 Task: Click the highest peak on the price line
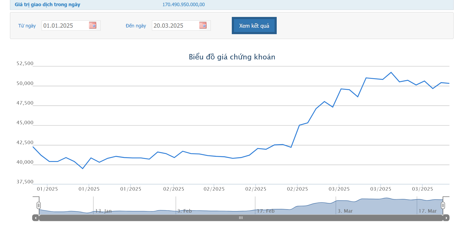click(391, 72)
